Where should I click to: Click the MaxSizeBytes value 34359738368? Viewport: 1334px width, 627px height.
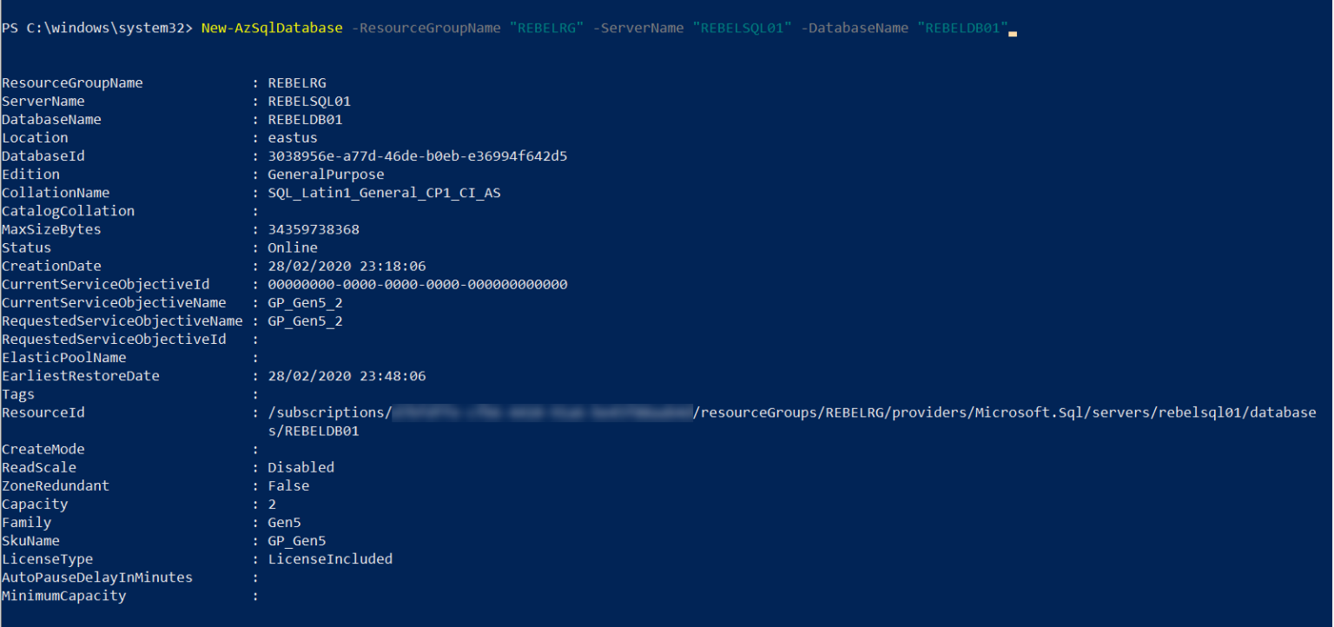314,229
